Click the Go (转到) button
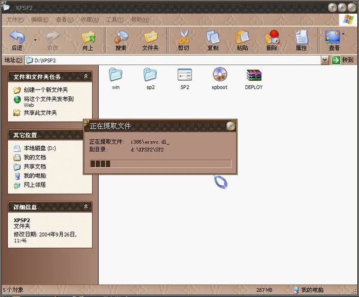The image size is (359, 297). [x=343, y=60]
